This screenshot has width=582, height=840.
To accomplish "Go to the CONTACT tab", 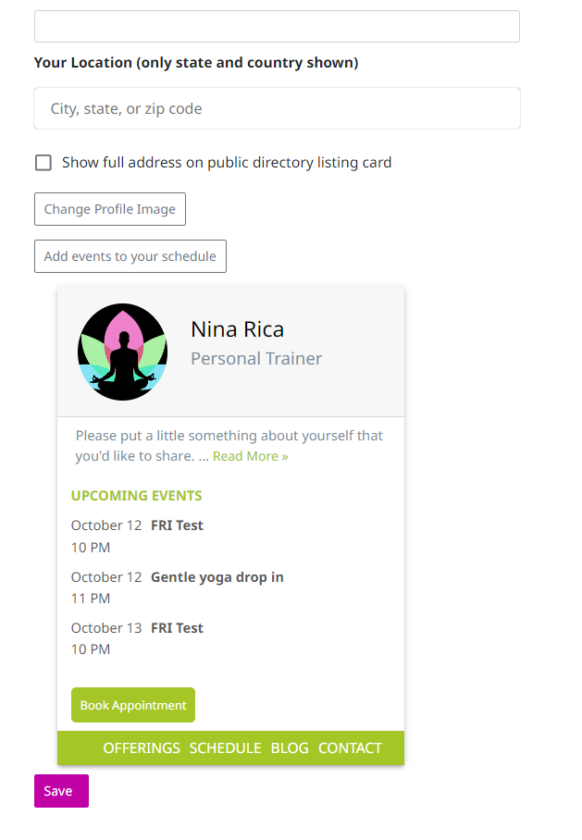I will [350, 747].
